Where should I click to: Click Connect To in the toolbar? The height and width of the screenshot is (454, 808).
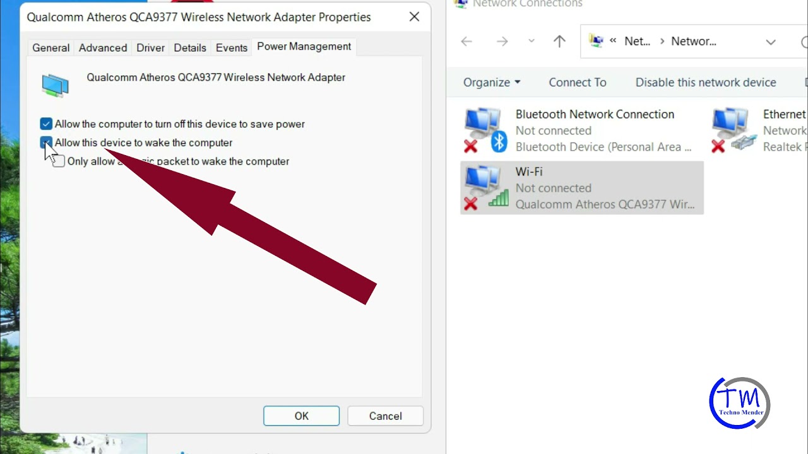click(x=578, y=83)
